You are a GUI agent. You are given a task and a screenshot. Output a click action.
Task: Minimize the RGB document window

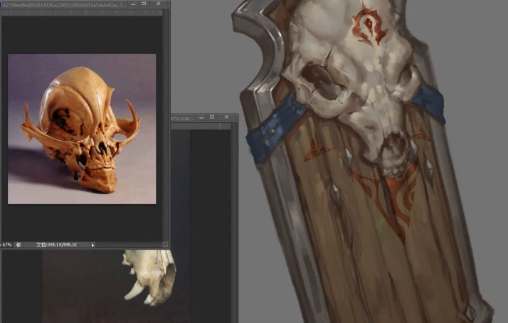pos(201,117)
